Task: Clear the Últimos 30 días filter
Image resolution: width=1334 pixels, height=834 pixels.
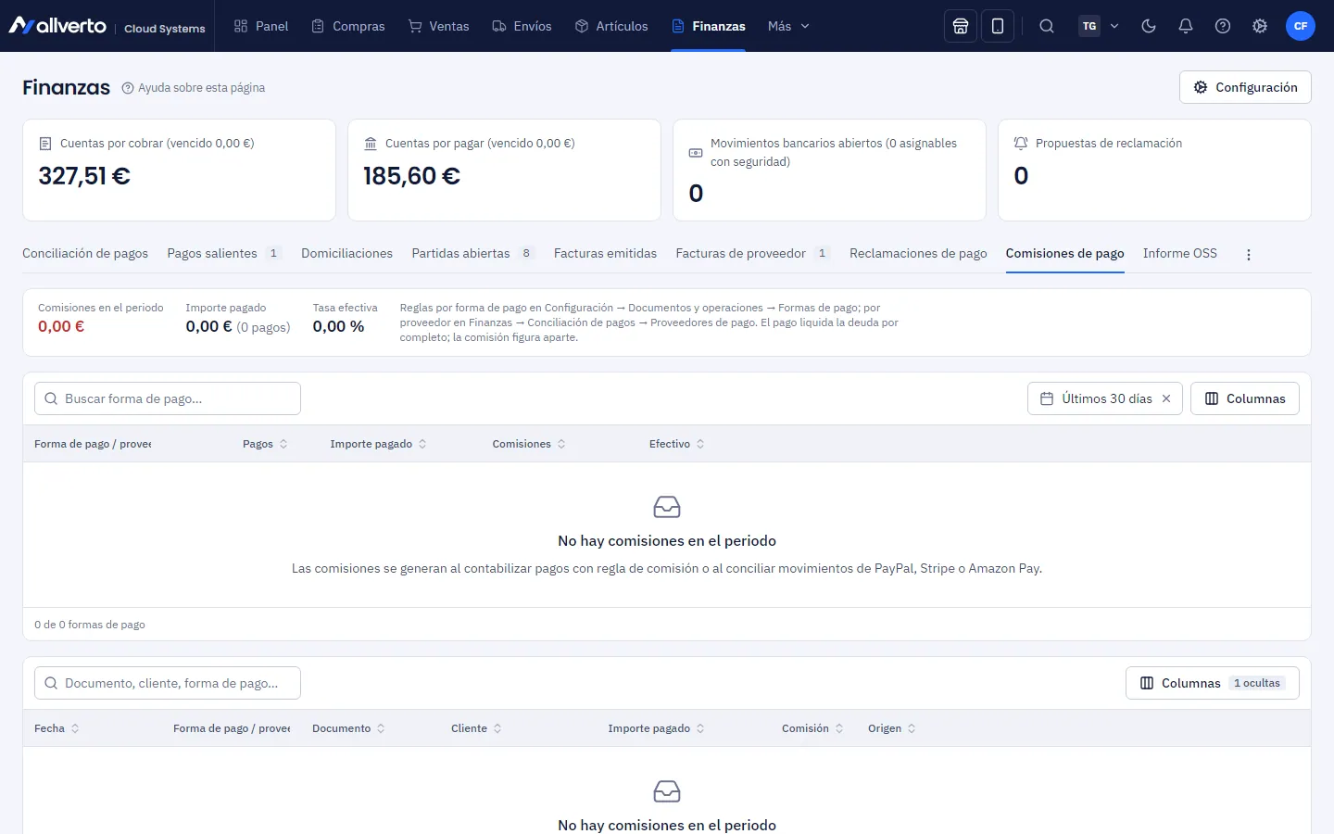Action: (1166, 398)
